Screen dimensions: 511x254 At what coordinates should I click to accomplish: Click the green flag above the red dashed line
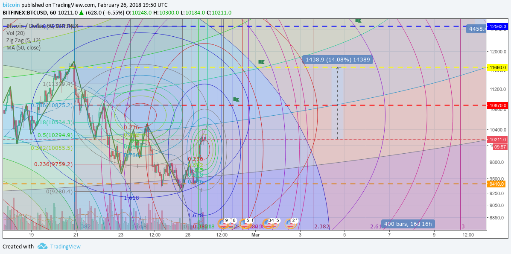click(x=236, y=99)
